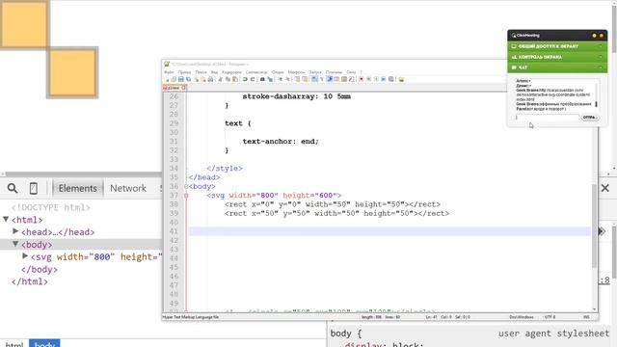Click the html breadcrumb in DevTools
Image resolution: width=617 pixels, height=347 pixels.
14,344
